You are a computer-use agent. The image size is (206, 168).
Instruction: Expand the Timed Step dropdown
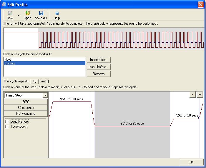click(45, 95)
